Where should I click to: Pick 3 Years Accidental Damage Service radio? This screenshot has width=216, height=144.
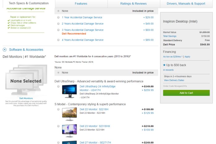pyautogui.click(x=58, y=30)
